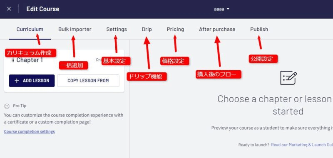Click the drag handle beside Chapter 1
The height and width of the screenshot is (158, 333).
[x=13, y=60]
